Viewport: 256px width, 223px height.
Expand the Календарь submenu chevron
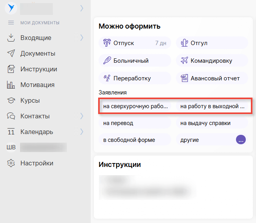[82, 132]
